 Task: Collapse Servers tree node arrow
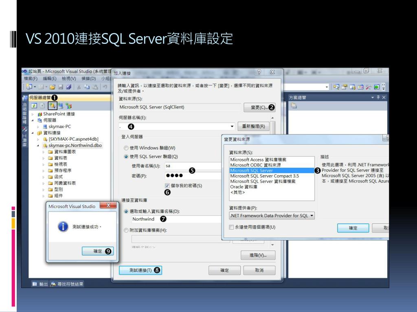[33, 120]
